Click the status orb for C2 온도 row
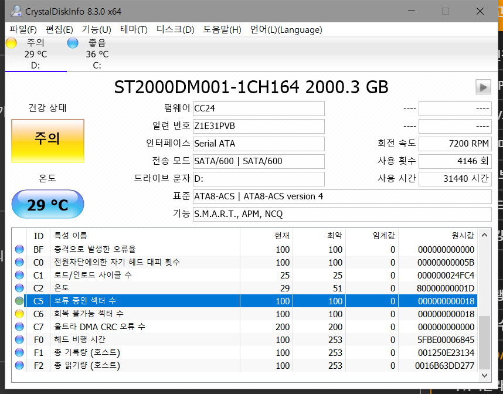Viewport: 503px width, 394px height. 19,288
